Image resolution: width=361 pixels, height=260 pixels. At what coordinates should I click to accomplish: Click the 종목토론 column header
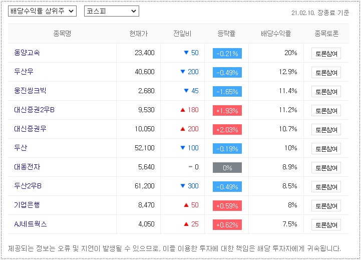pyautogui.click(x=326, y=34)
